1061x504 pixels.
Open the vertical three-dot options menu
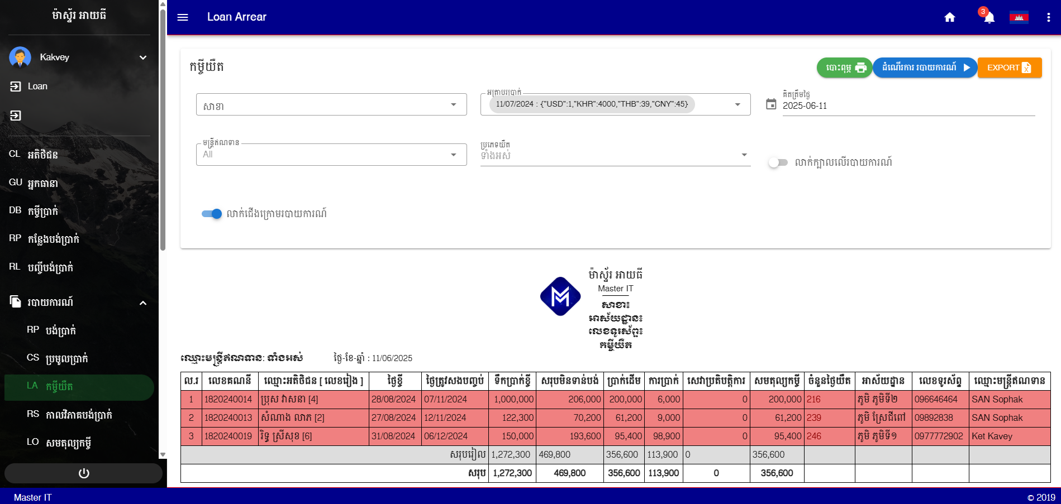pyautogui.click(x=1048, y=17)
